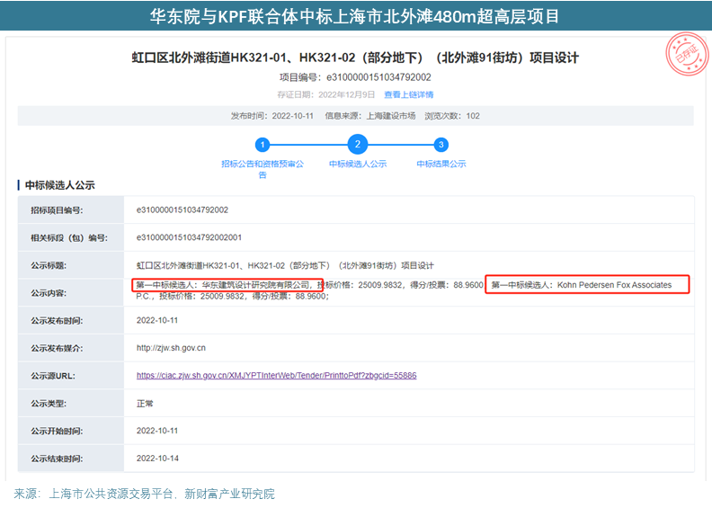Viewport: 712px width, 508px height.
Task: Click 公示发布时间 value 2022-10-11
Action: click(157, 320)
